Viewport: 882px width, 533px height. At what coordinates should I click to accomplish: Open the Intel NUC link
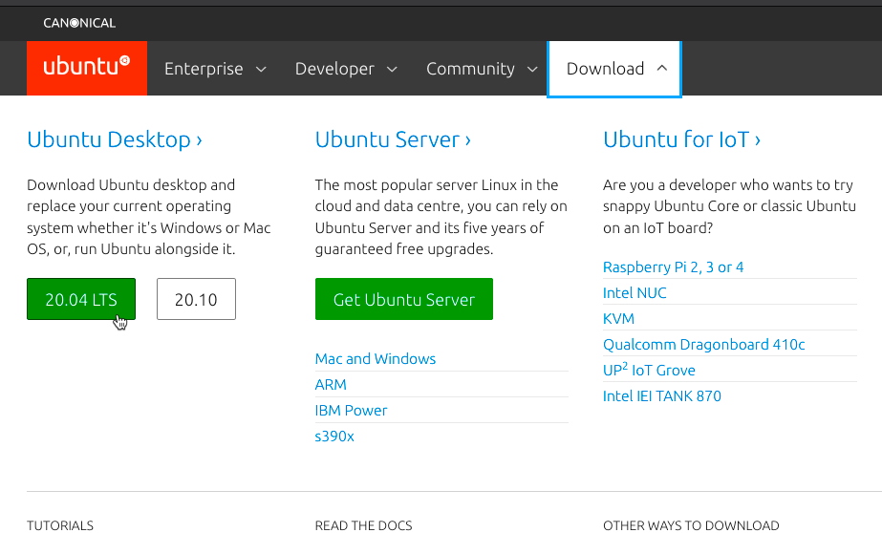click(635, 293)
